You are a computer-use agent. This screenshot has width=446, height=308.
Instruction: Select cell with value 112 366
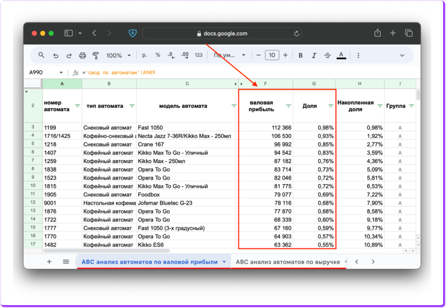266,128
